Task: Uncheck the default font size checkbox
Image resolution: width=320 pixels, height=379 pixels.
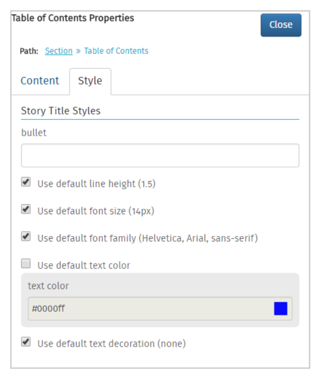Action: 26,209
